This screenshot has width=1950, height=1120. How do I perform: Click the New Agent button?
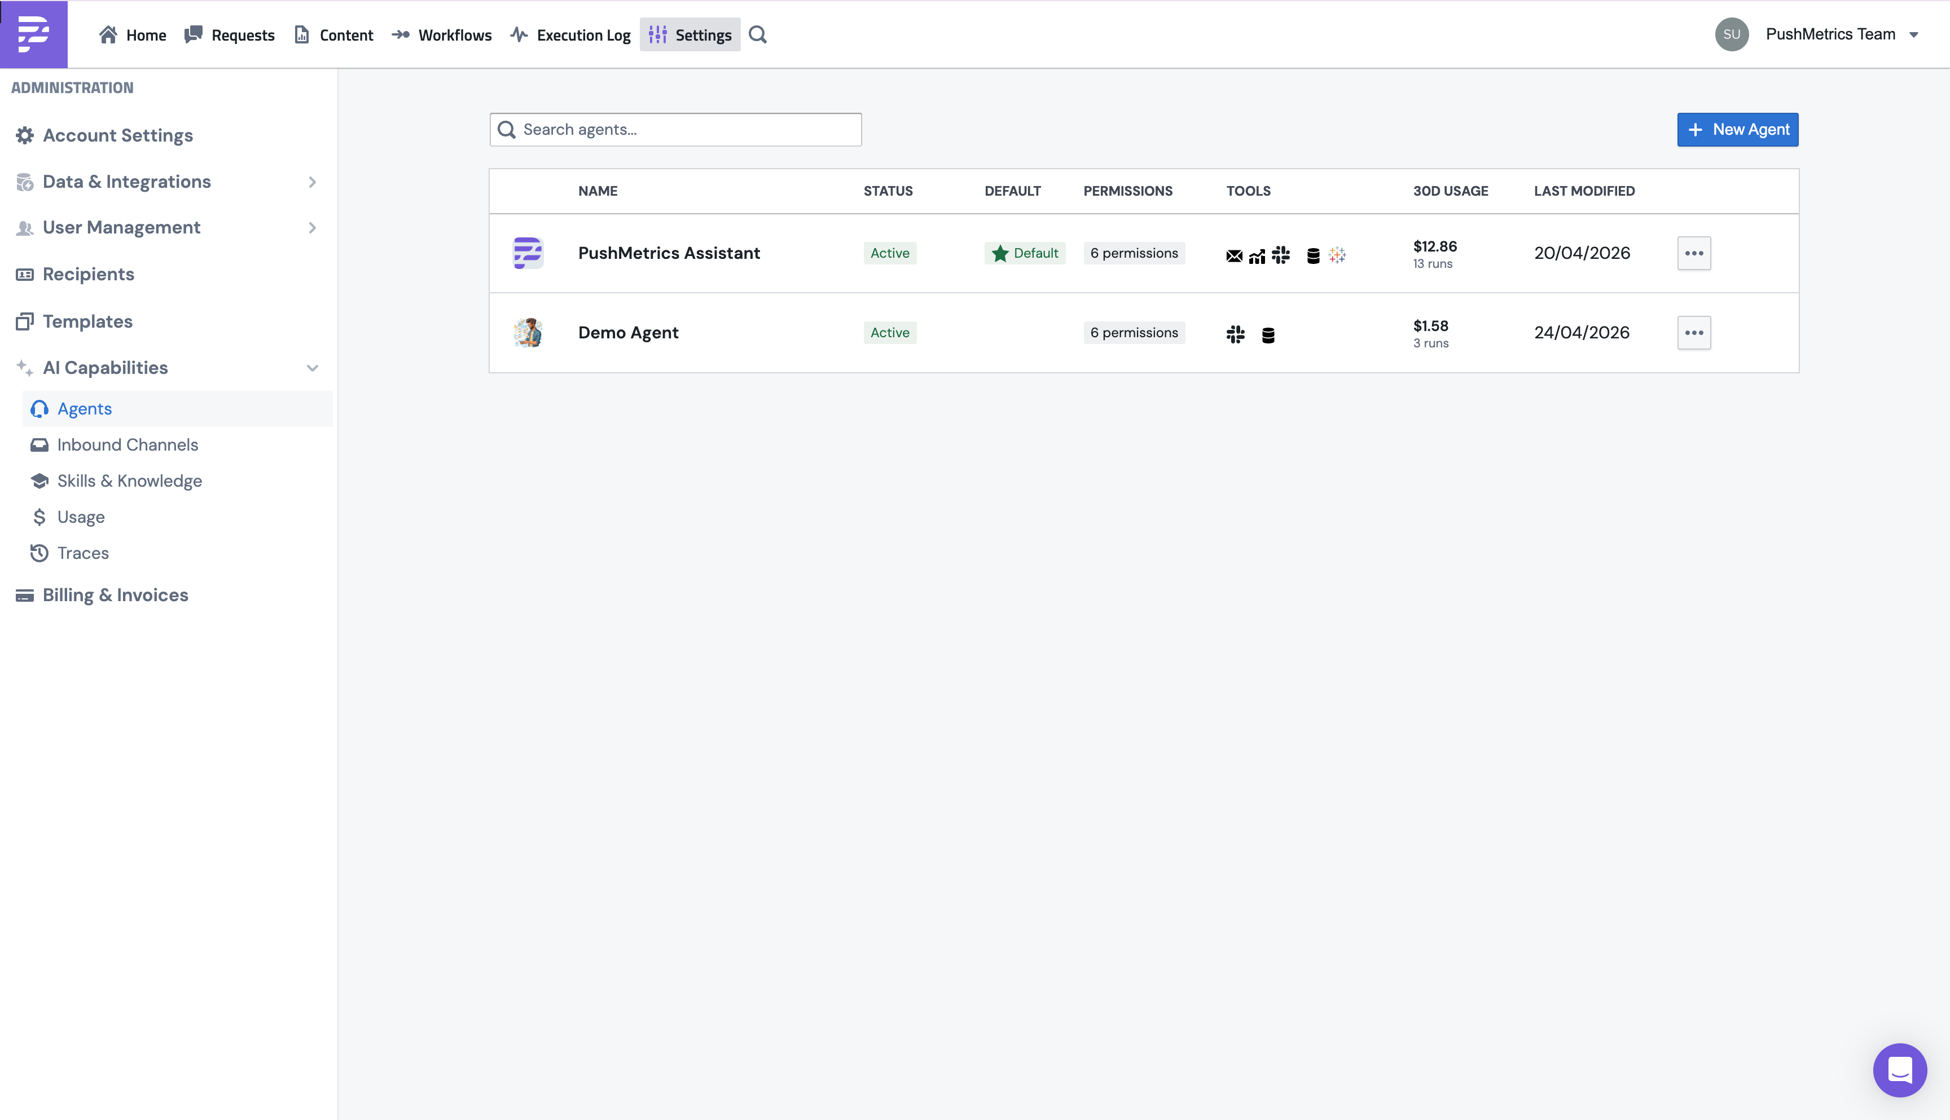(x=1738, y=129)
